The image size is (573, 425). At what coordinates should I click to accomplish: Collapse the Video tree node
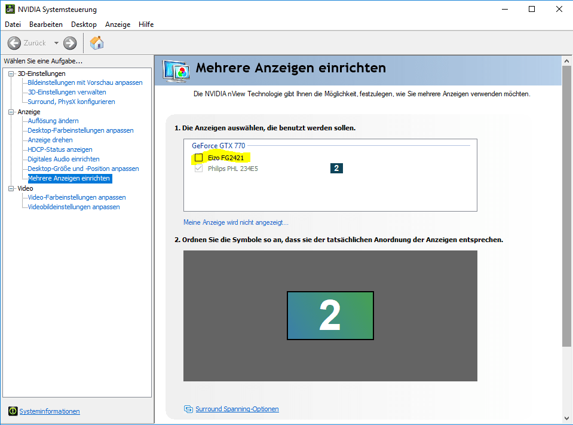point(11,188)
